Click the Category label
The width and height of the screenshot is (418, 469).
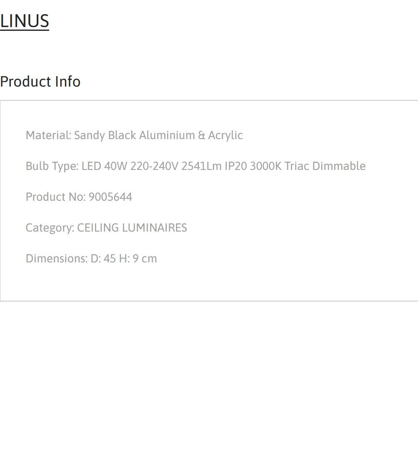(50, 228)
